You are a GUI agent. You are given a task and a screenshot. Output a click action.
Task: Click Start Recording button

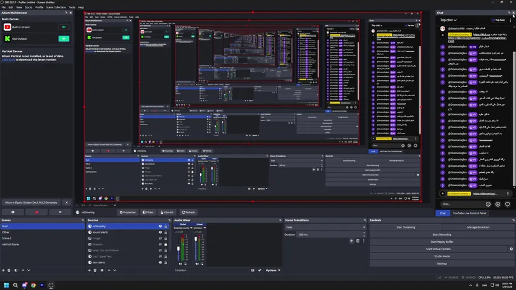[442, 234]
